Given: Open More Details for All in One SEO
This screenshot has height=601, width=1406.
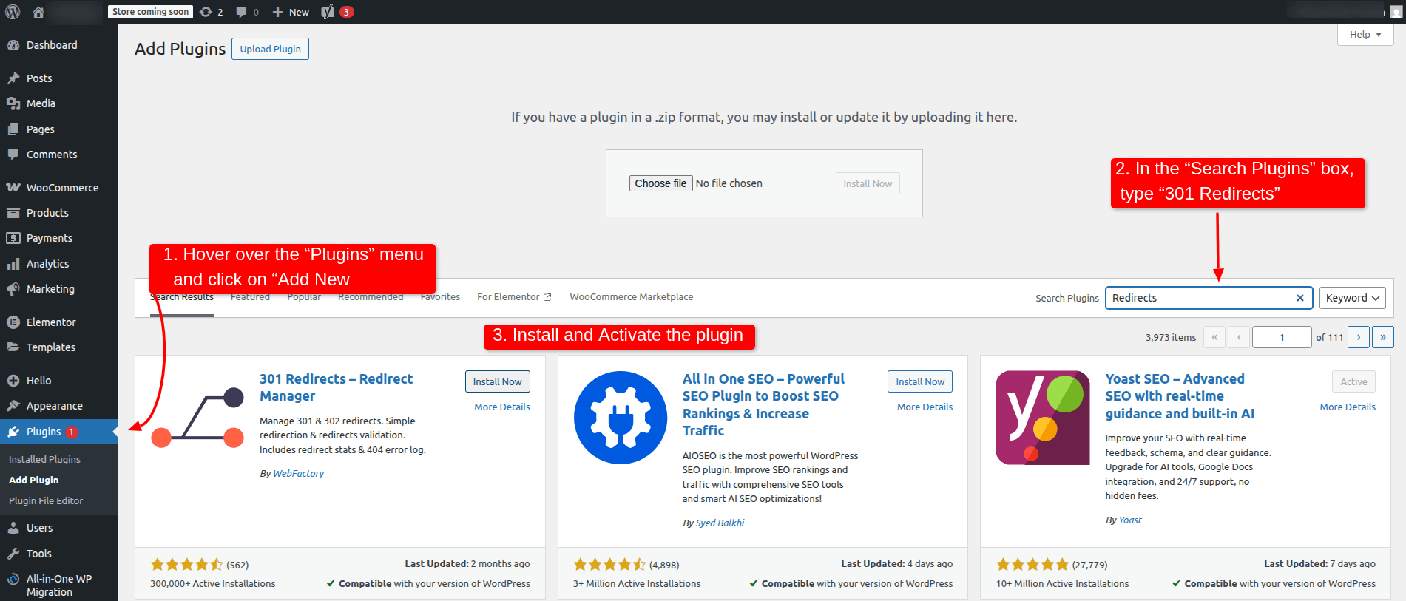Looking at the screenshot, I should pyautogui.click(x=925, y=407).
